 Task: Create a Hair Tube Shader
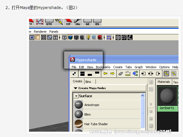click(x=107, y=124)
